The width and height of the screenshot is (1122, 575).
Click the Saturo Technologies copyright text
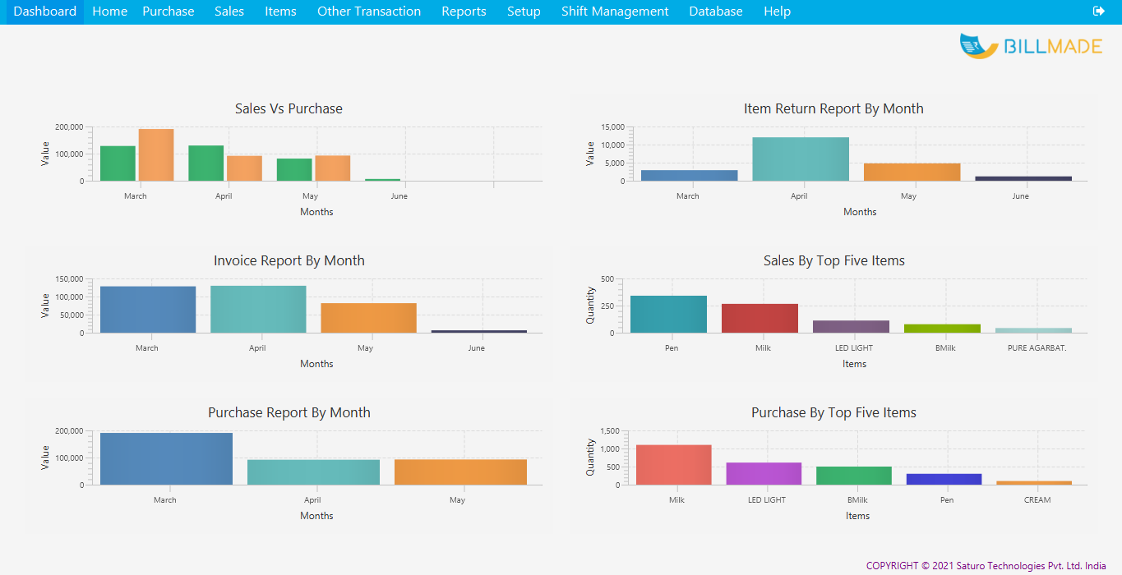click(x=986, y=565)
